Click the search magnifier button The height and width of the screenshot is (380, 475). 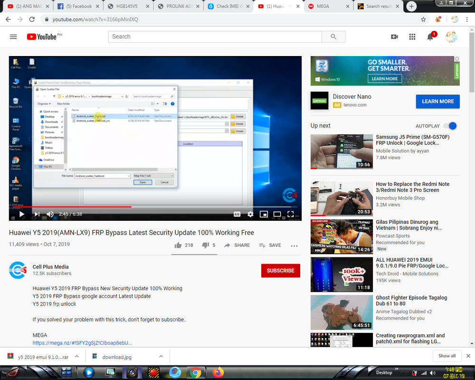333,37
